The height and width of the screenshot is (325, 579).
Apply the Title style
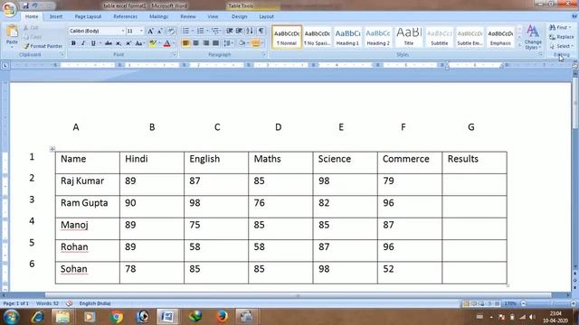tap(409, 37)
